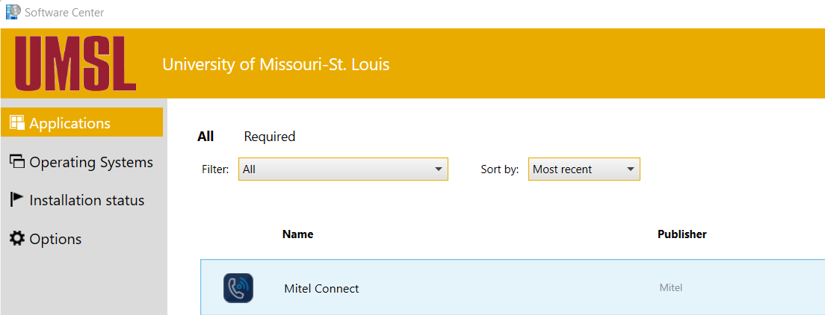
Task: Open the Mitel Connect application name
Action: (321, 288)
